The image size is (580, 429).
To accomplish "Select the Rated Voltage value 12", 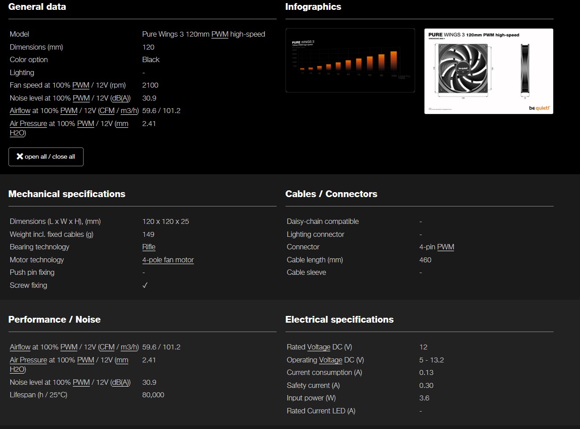I will (424, 347).
